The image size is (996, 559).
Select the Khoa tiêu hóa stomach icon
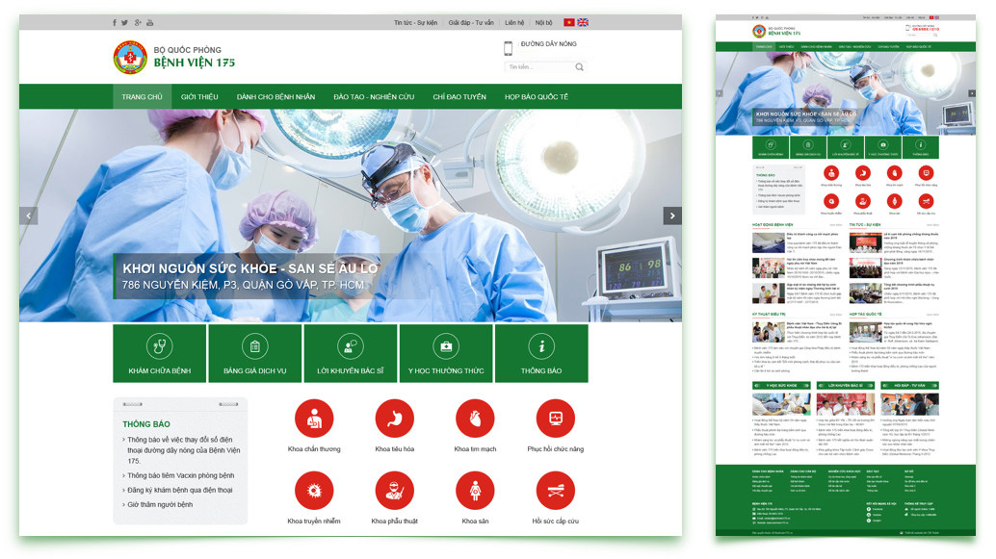[395, 419]
